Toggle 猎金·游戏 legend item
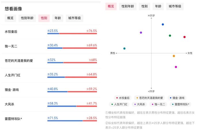202x135 pixels. pos(177,98)
